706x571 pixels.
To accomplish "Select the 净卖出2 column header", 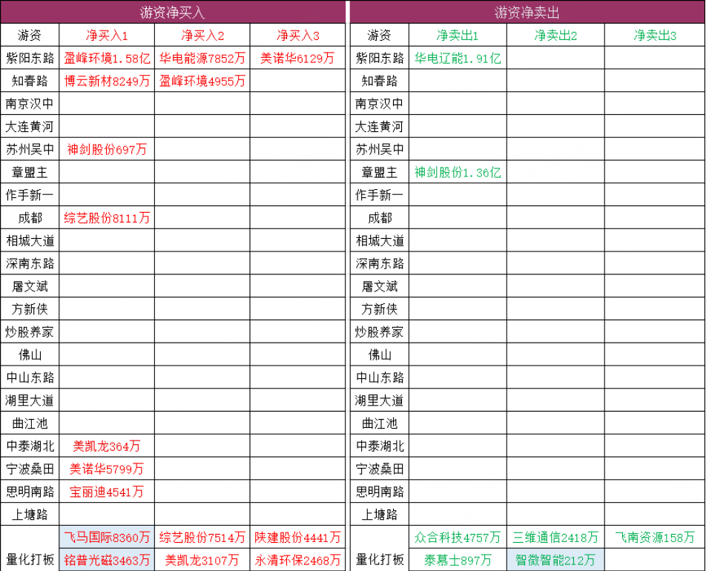I will [555, 35].
